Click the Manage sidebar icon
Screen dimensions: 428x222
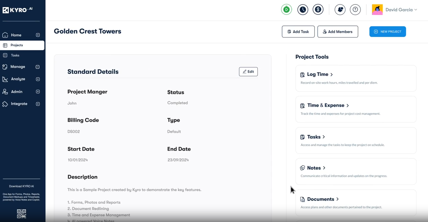click(x=5, y=67)
